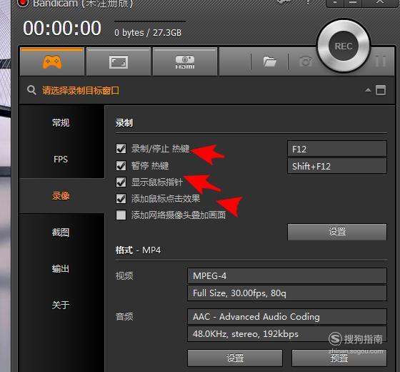Click 设置 button in format section
Viewport: 400px width, 372px height.
[235, 358]
